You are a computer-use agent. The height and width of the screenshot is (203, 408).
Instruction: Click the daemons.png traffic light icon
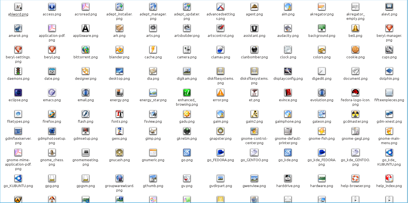pos(18,71)
